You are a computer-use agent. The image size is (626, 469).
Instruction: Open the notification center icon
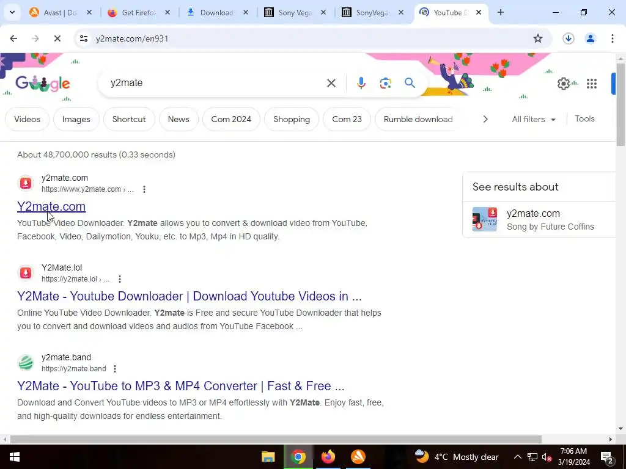(606, 457)
